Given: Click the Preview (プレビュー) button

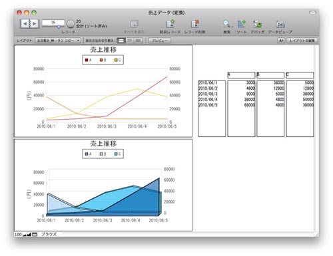Looking at the screenshot, I should click(x=159, y=41).
